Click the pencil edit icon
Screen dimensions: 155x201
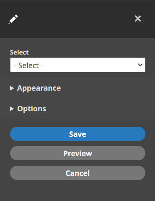pyautogui.click(x=13, y=19)
